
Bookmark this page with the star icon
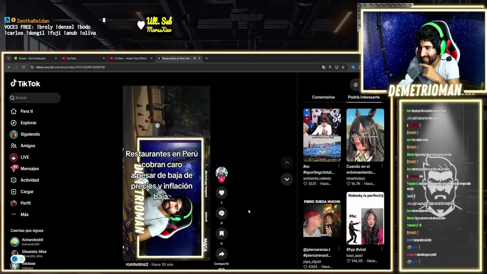[x=343, y=67]
